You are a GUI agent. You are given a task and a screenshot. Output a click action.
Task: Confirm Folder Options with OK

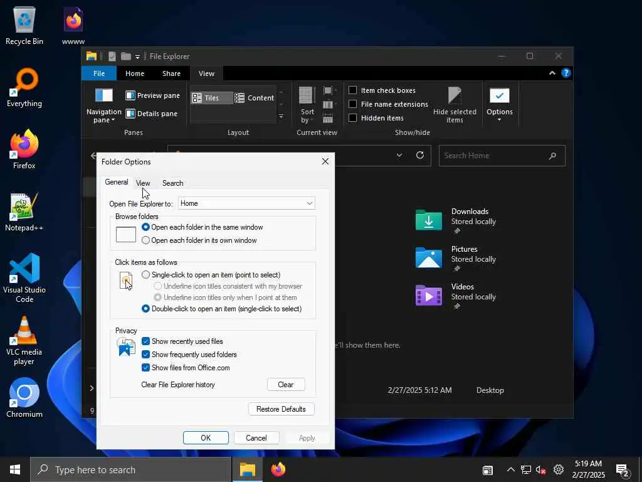click(206, 437)
